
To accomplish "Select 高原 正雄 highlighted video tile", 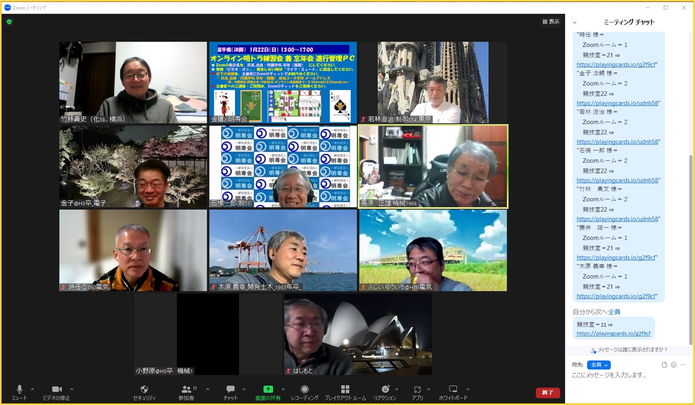I will click(x=433, y=167).
